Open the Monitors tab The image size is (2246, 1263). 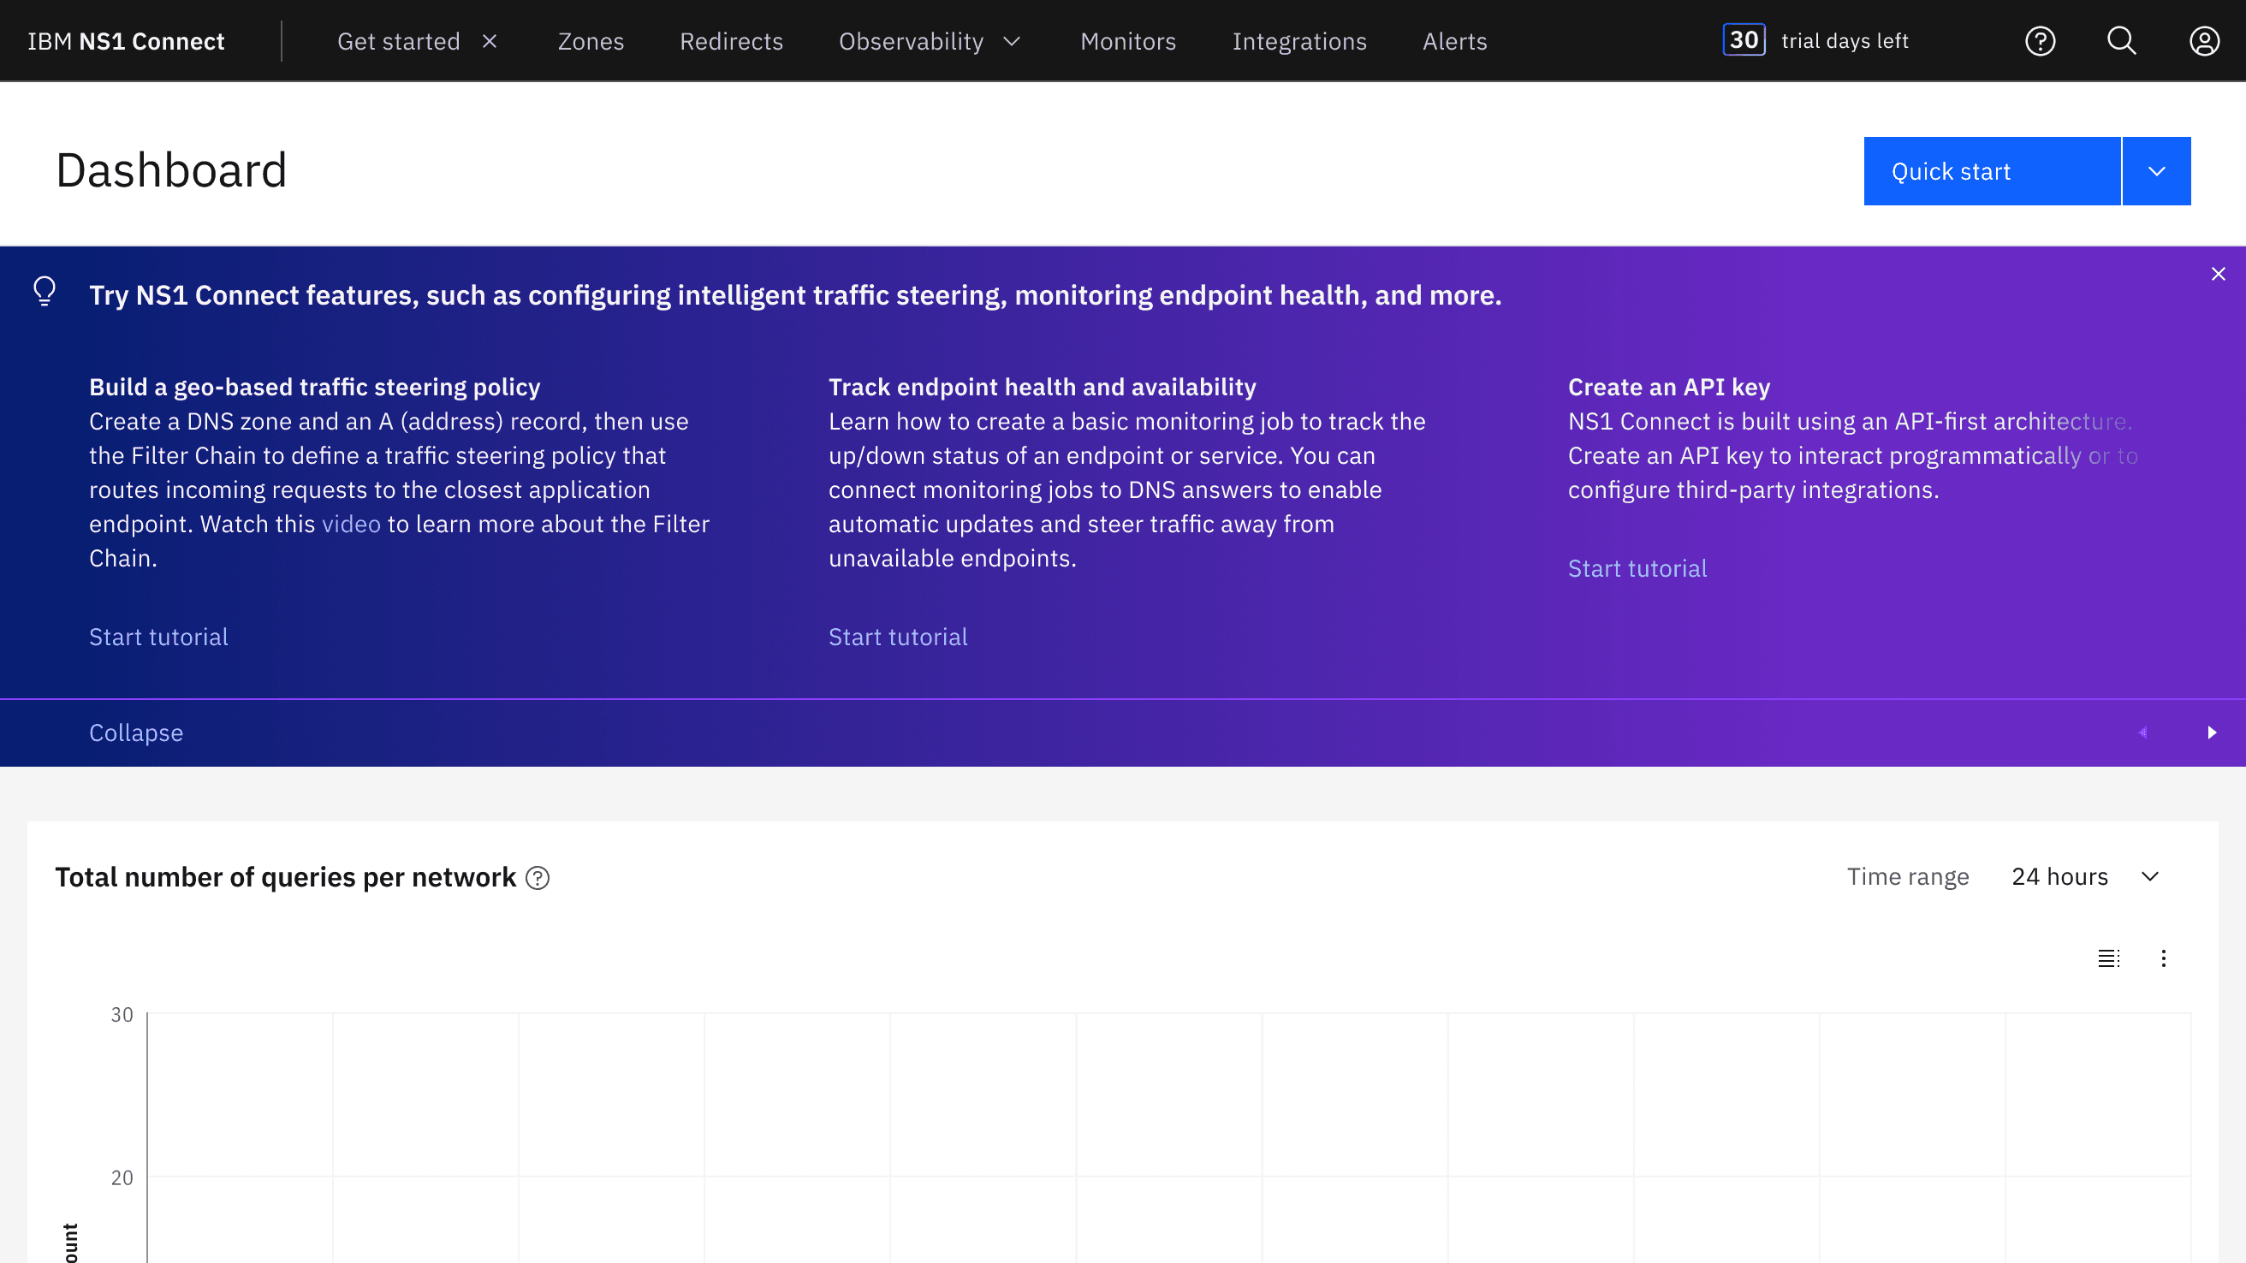coord(1127,41)
